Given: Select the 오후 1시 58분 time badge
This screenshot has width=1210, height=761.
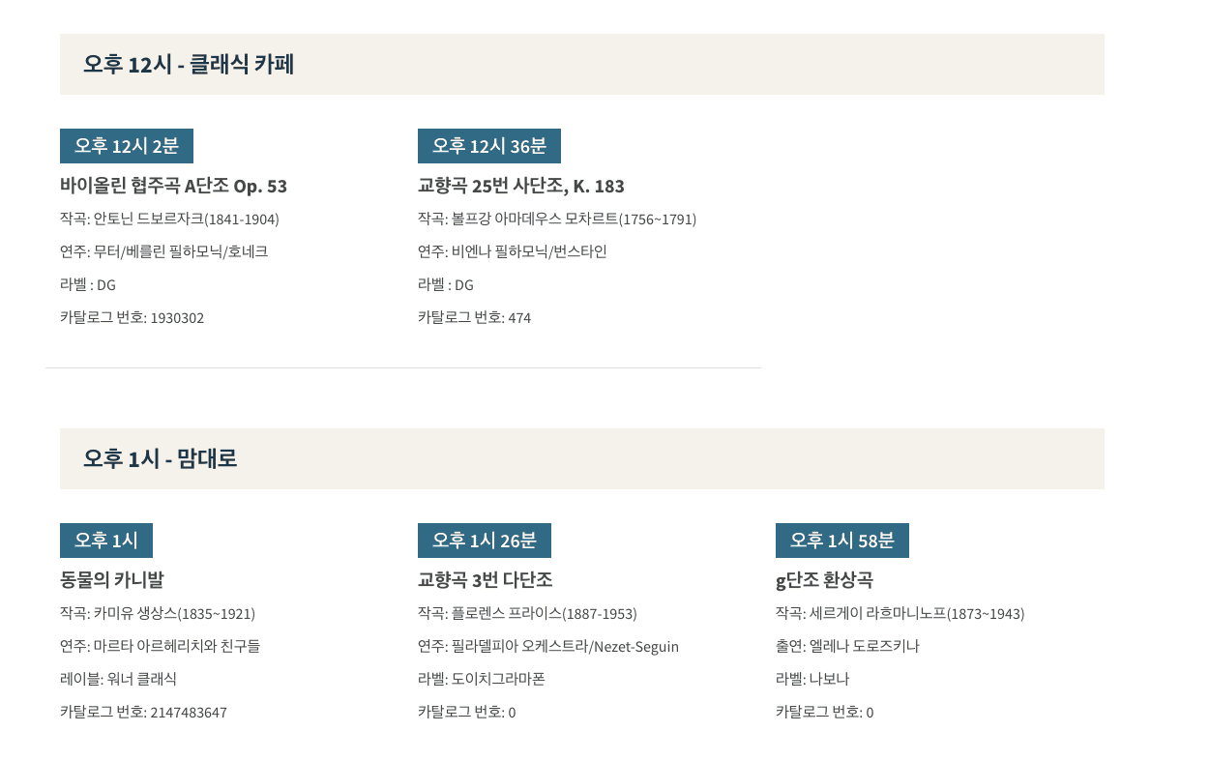Looking at the screenshot, I should coord(842,541).
